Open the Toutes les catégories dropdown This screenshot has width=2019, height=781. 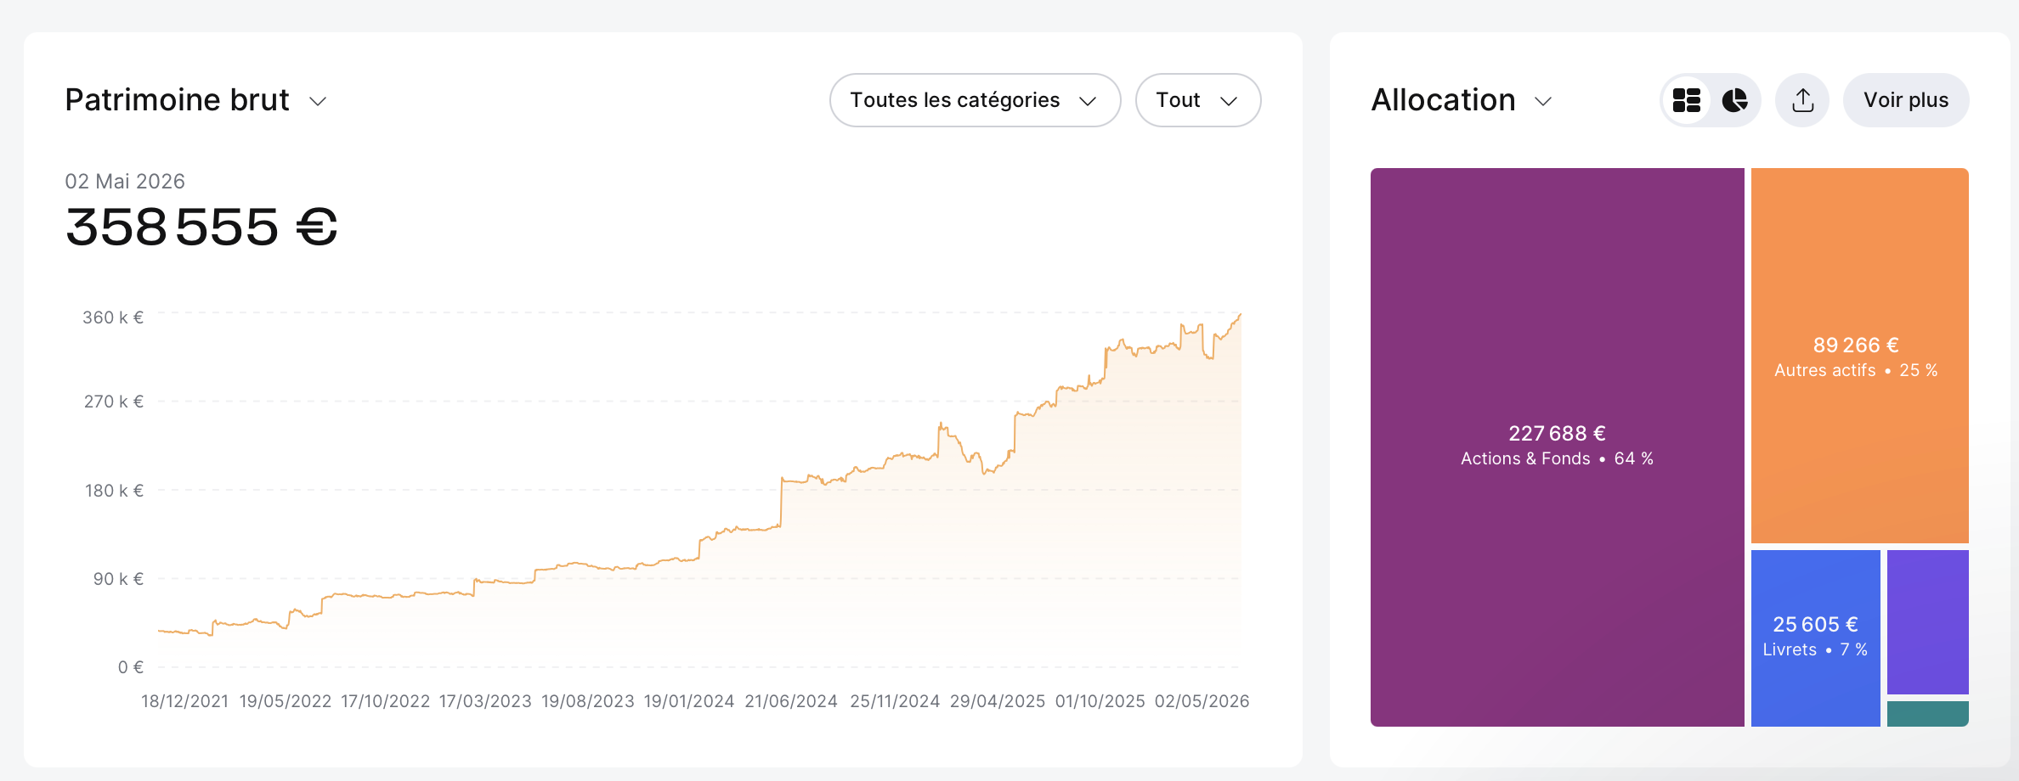(x=975, y=100)
